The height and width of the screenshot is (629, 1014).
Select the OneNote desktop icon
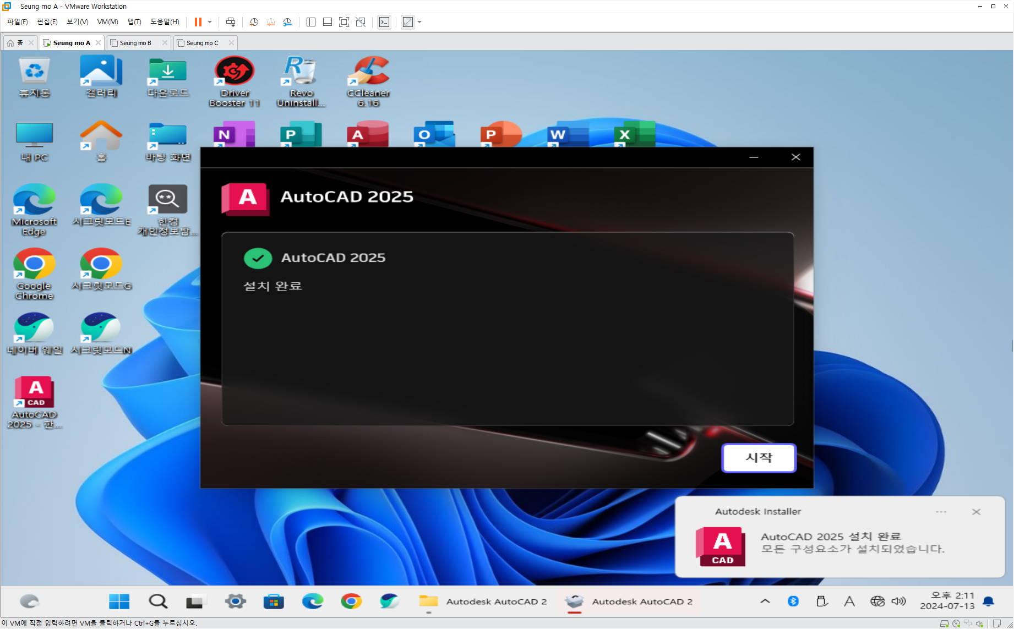click(234, 134)
